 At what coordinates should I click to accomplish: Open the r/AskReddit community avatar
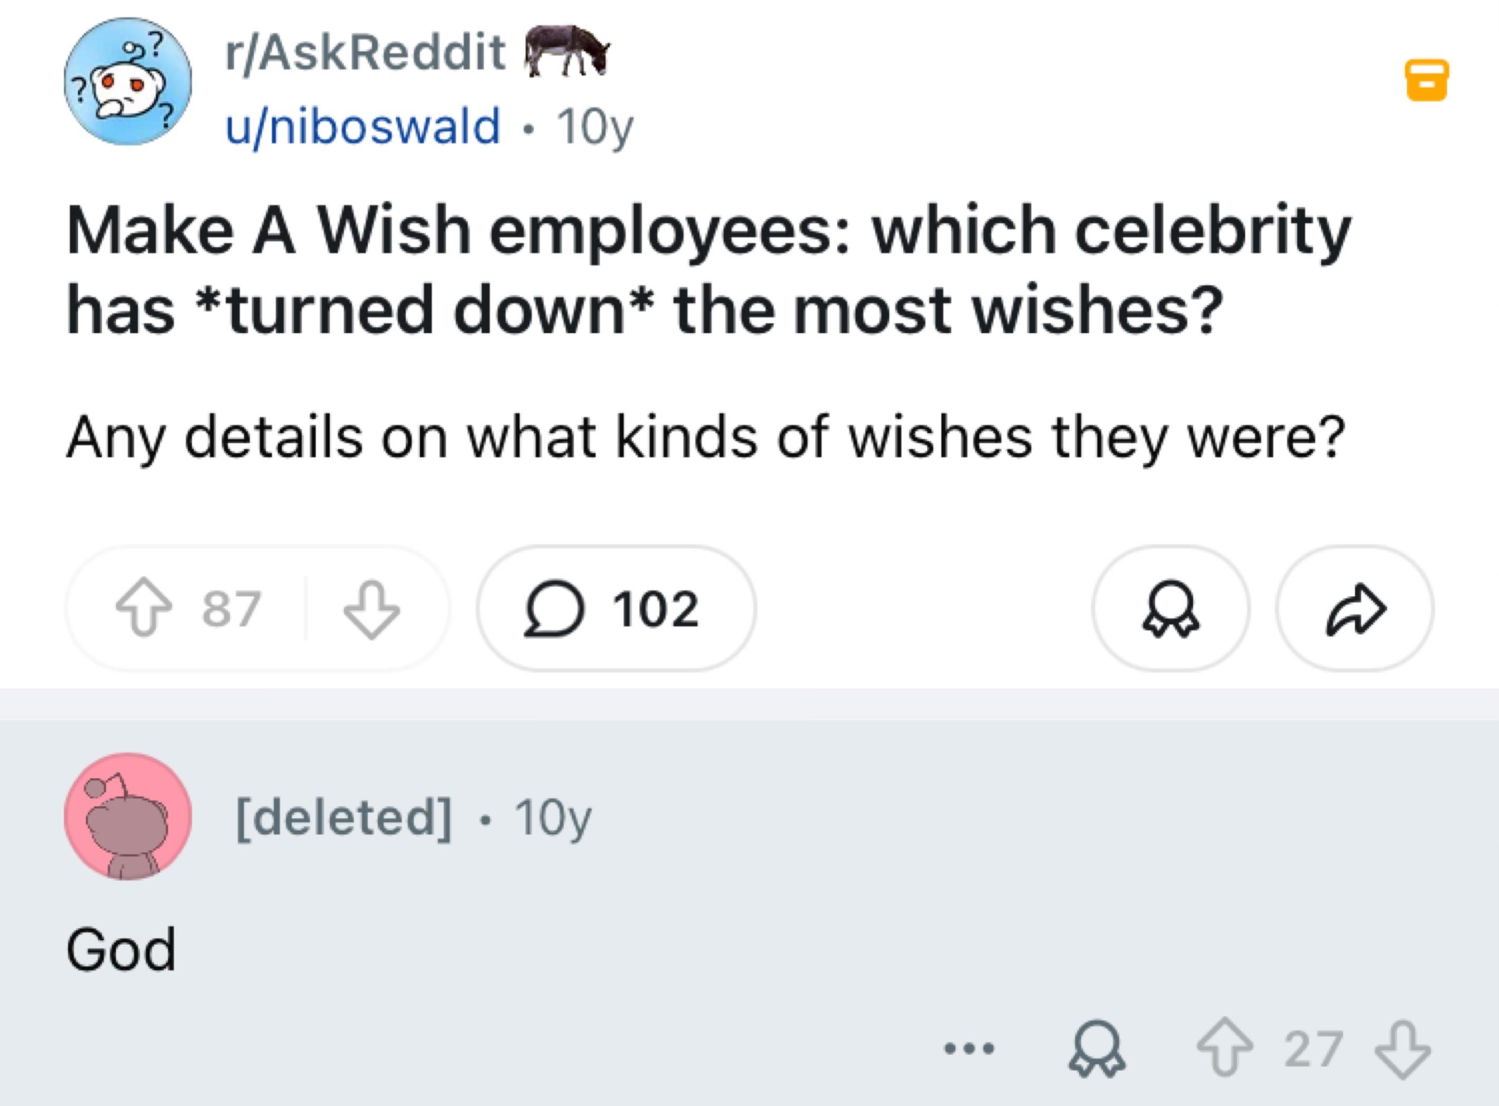coord(128,81)
